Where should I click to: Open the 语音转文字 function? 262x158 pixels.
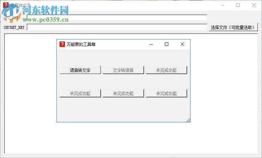click(x=80, y=70)
